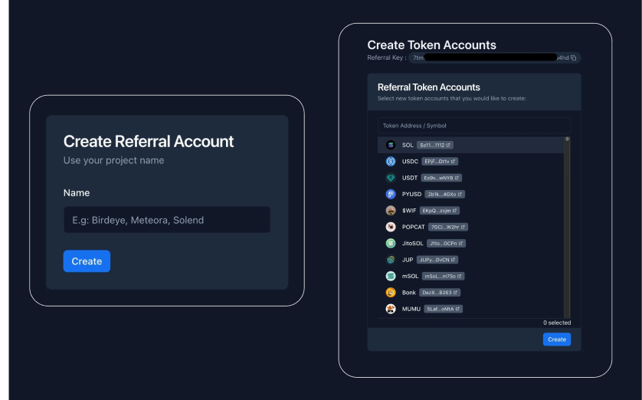
Task: Open the USDC address explorer link
Action: 454,162
